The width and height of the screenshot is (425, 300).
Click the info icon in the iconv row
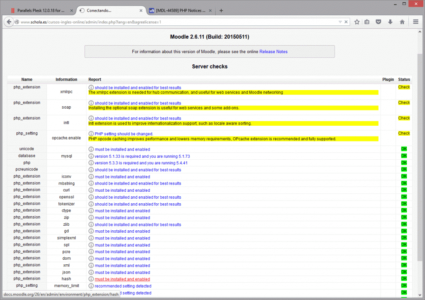point(91,177)
